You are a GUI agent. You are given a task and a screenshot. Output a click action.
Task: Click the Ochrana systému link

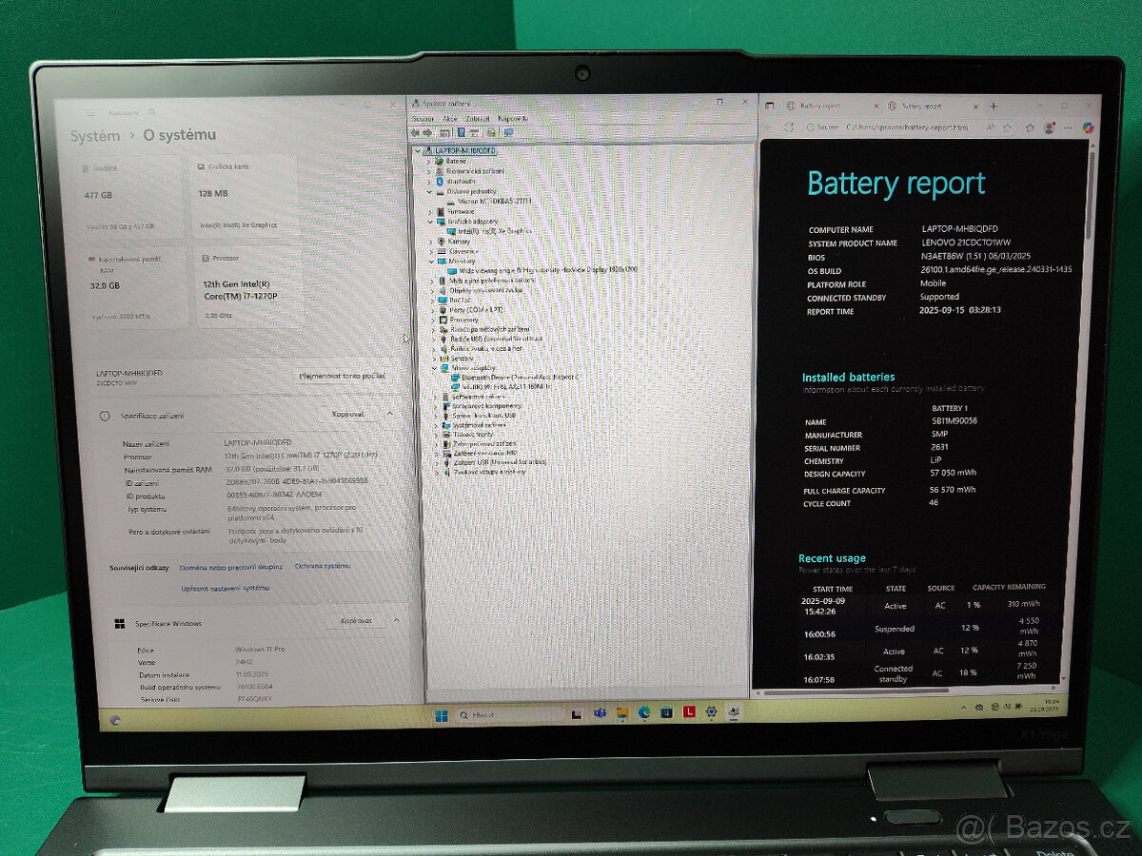[x=322, y=566]
